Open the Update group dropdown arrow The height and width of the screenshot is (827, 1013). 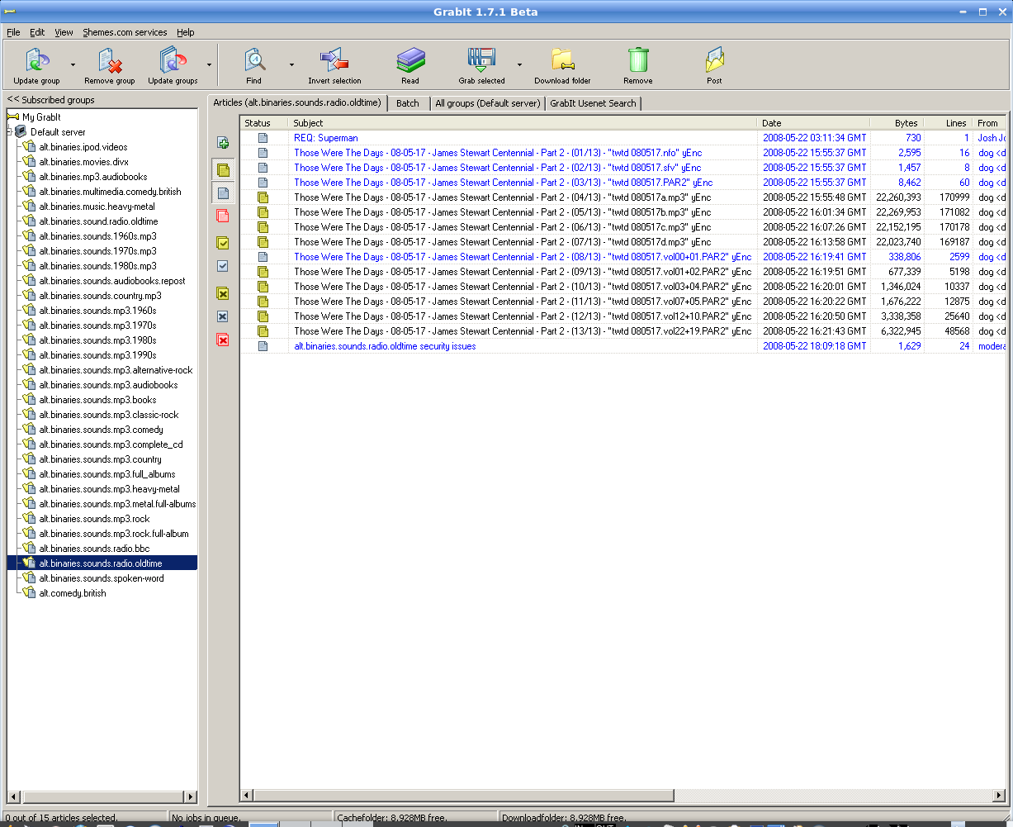pos(73,64)
